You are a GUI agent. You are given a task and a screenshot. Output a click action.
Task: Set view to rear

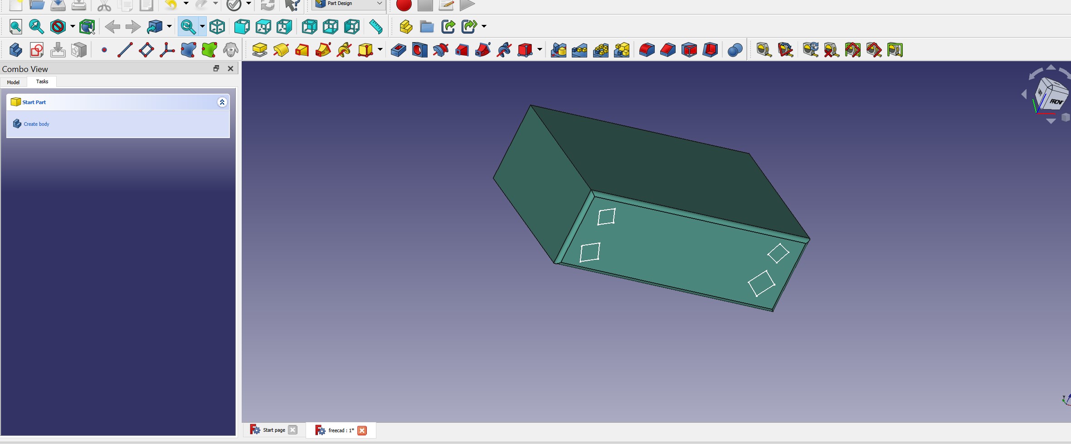pyautogui.click(x=310, y=27)
